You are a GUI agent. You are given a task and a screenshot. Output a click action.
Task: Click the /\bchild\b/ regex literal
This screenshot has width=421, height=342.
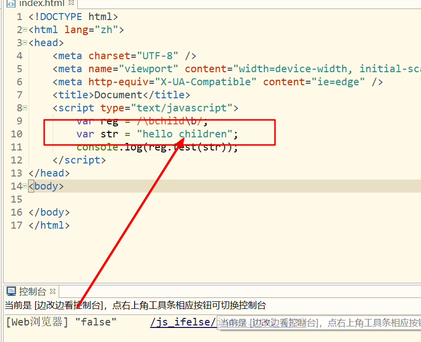coord(170,121)
